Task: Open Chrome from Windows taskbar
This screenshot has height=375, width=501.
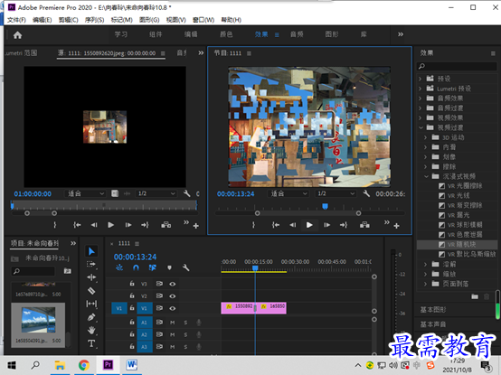Action: click(x=84, y=365)
